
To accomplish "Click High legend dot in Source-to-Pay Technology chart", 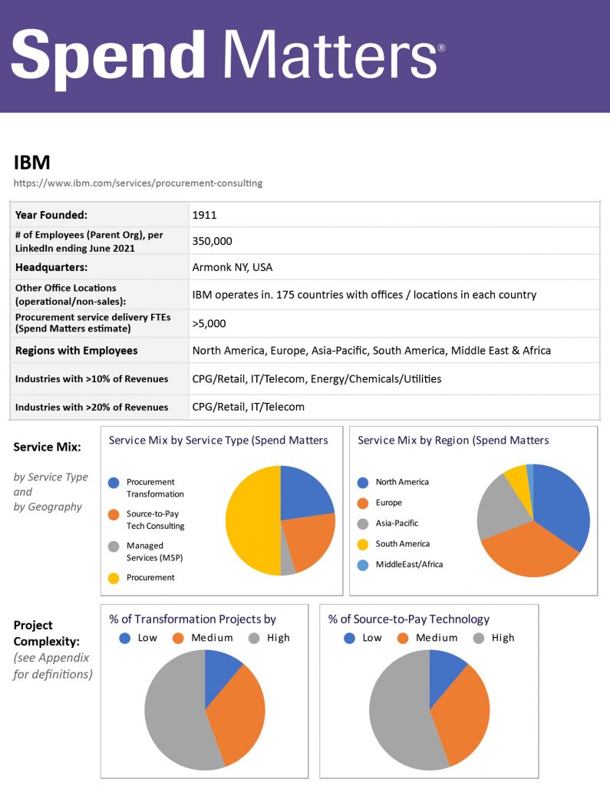I will tap(479, 638).
